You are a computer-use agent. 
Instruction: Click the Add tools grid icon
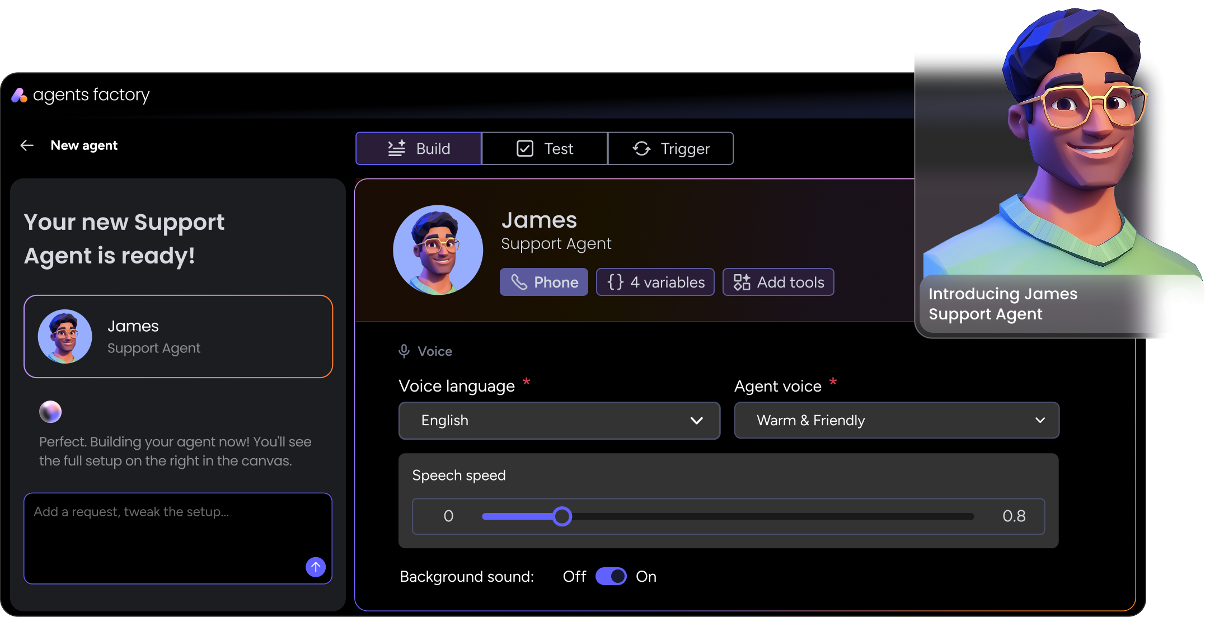742,282
